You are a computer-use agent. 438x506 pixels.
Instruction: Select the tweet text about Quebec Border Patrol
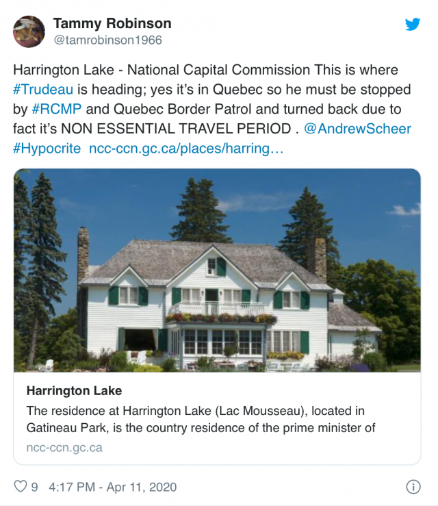point(211,109)
